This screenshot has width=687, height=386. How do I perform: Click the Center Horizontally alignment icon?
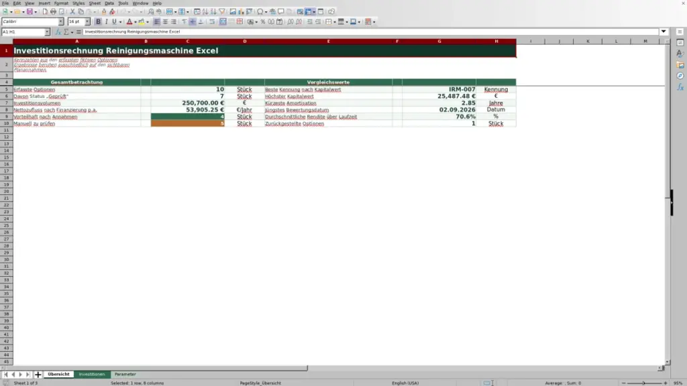click(165, 22)
